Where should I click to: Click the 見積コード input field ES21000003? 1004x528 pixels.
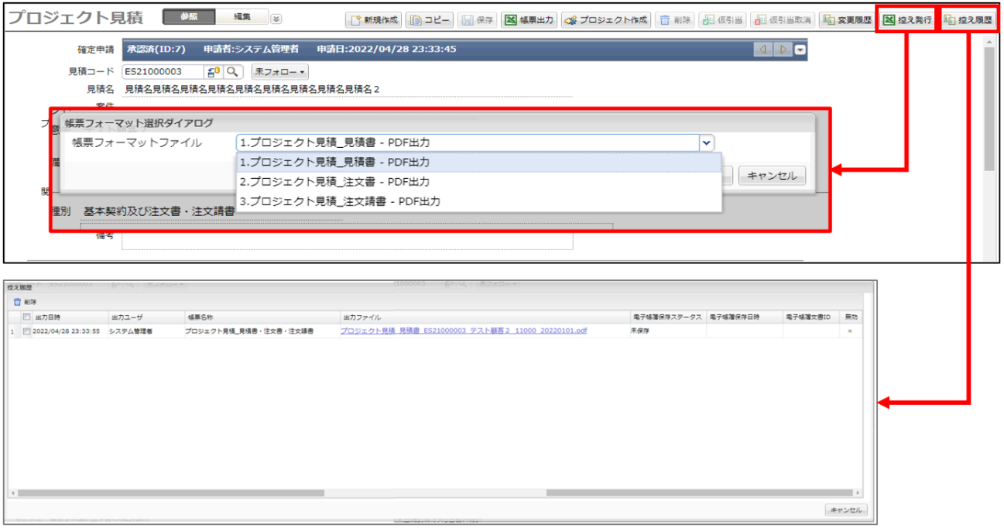coord(163,71)
